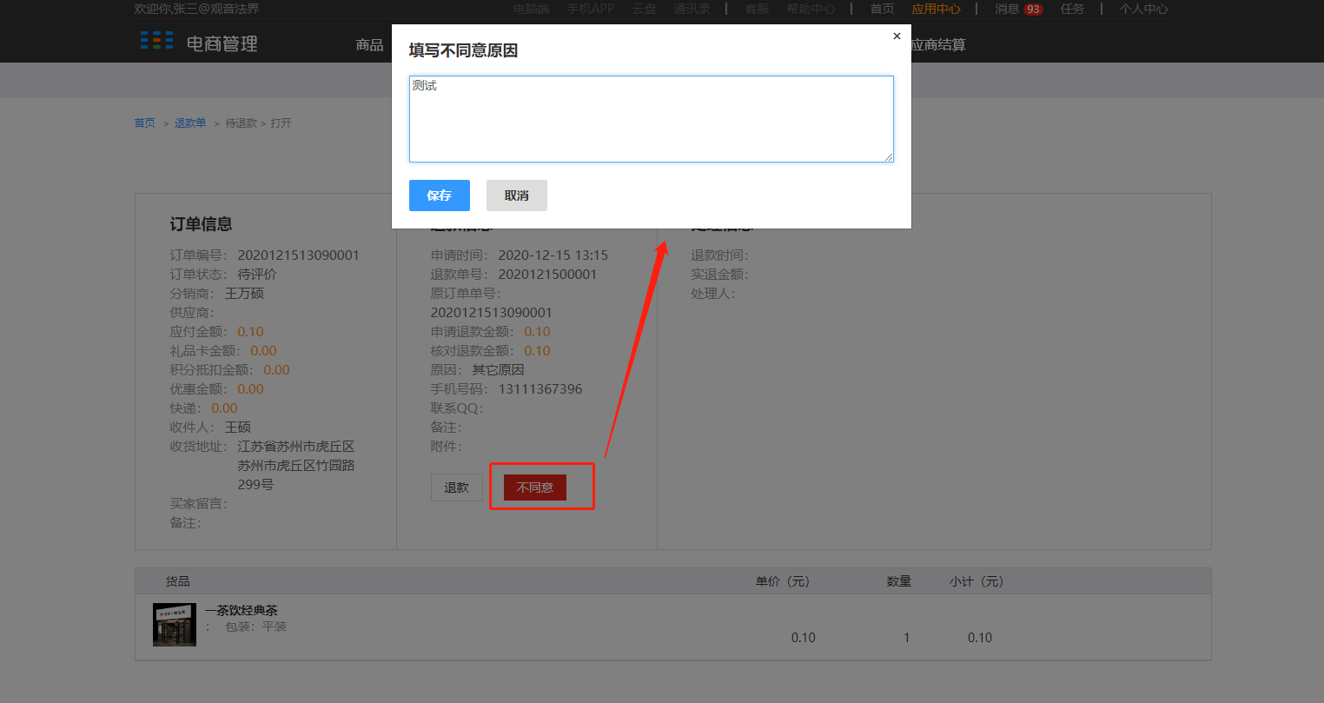The image size is (1324, 703).
Task: Close the 填写不同意原因 dialog with X
Action: 897,36
